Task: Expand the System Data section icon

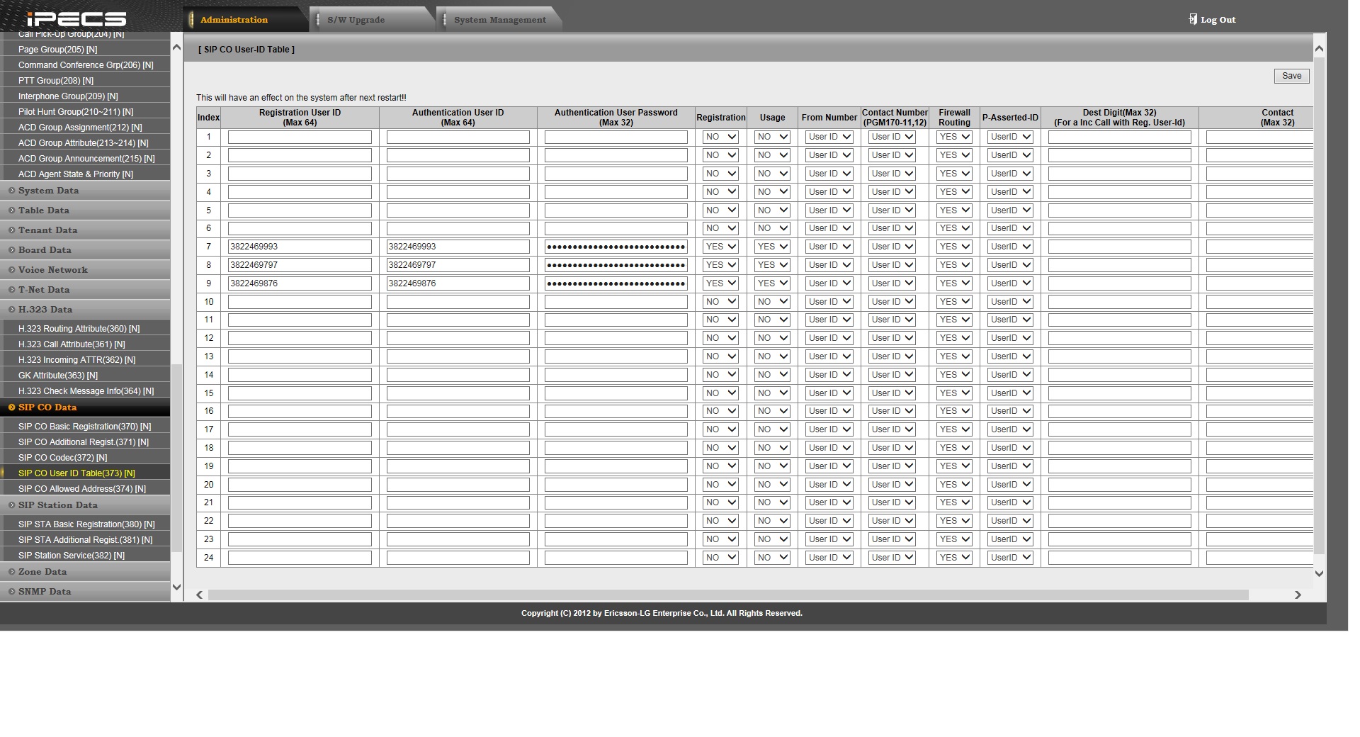Action: (11, 191)
